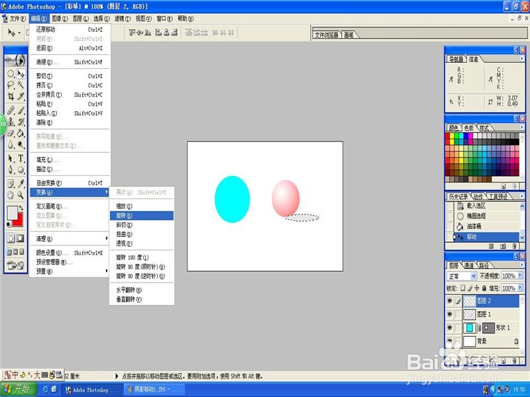
Task: Toggle visibility of the 背景 layer
Action: (x=449, y=339)
